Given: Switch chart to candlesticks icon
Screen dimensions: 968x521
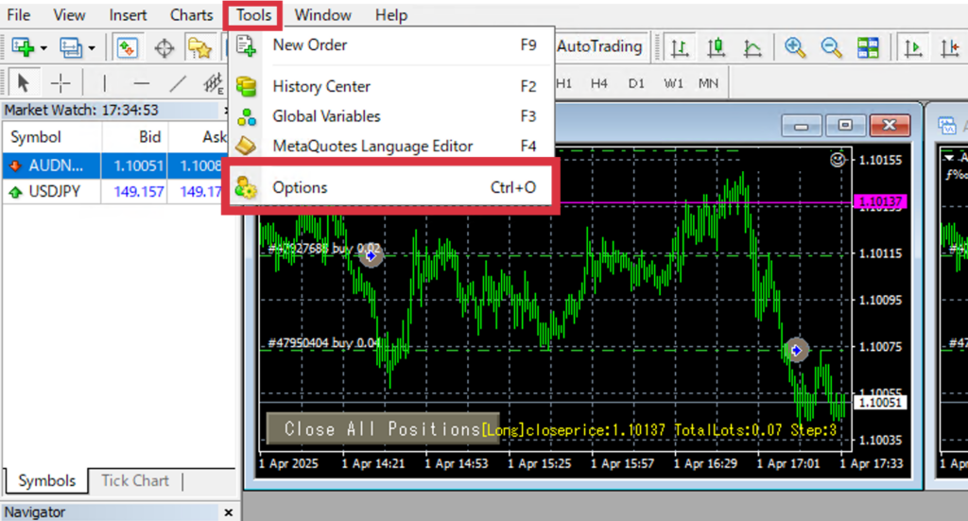Looking at the screenshot, I should 717,47.
